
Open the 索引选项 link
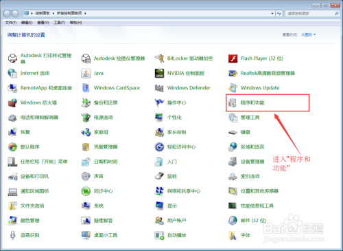[x=250, y=176]
